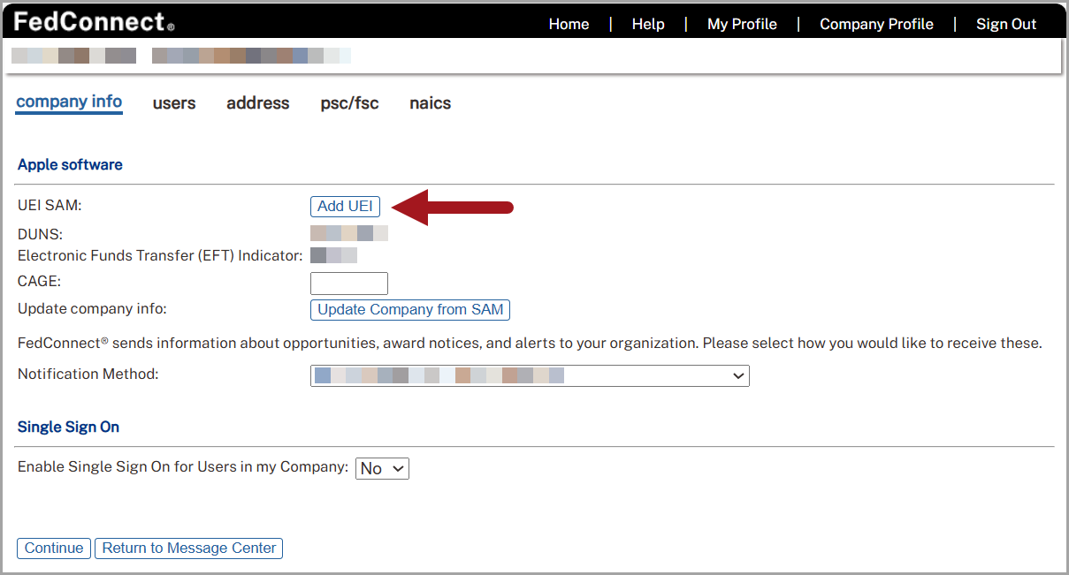Image resolution: width=1069 pixels, height=575 pixels.
Task: Open the Help menu item
Action: pos(648,24)
